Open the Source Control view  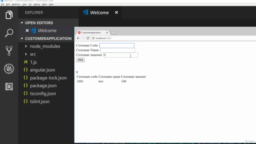[9, 51]
